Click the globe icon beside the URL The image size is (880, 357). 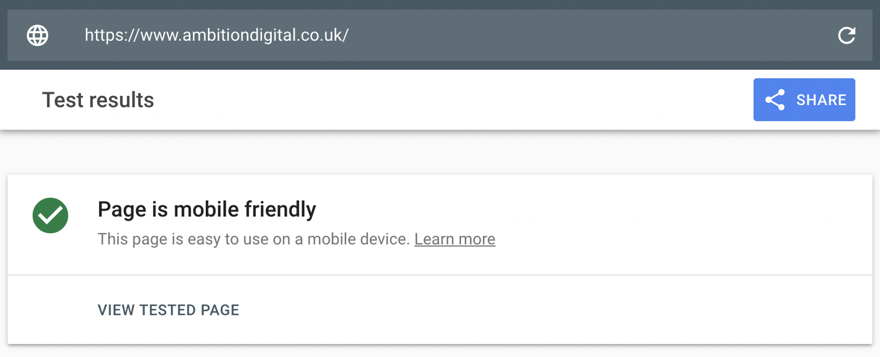pos(37,35)
